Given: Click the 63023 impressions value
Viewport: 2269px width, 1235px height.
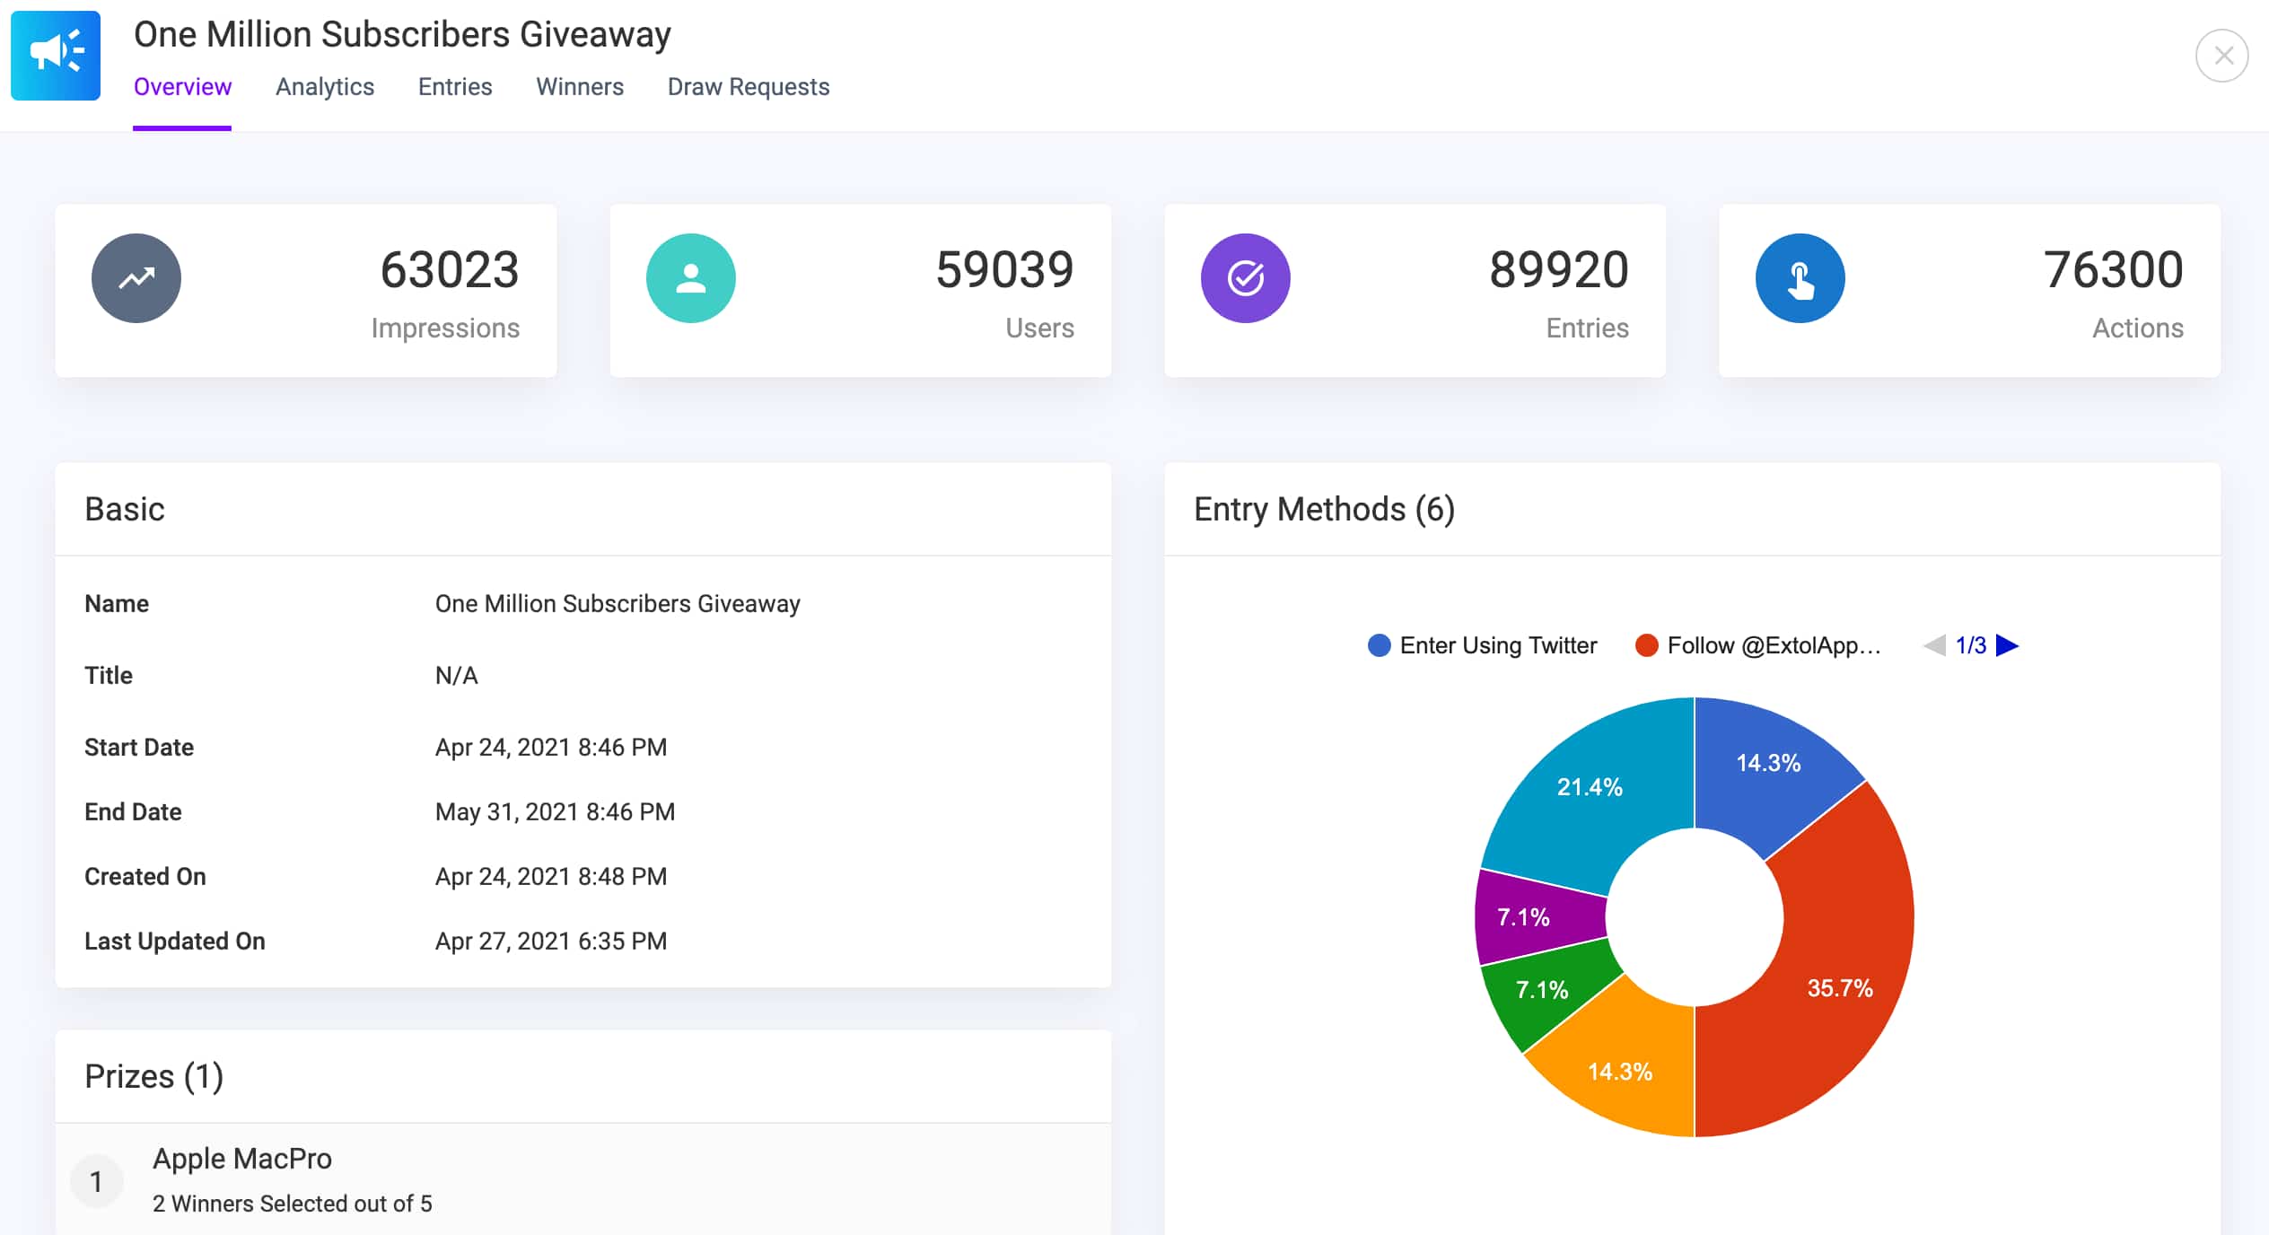Looking at the screenshot, I should tap(450, 269).
